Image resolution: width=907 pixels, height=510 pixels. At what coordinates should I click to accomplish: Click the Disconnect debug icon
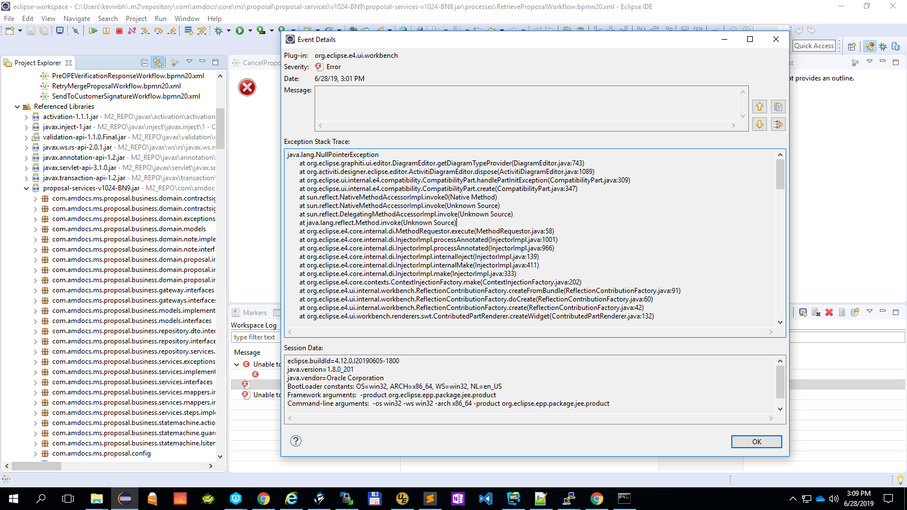point(132,31)
